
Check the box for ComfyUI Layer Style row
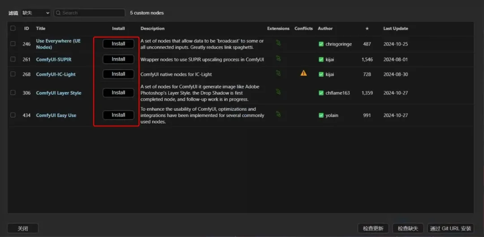click(x=13, y=92)
